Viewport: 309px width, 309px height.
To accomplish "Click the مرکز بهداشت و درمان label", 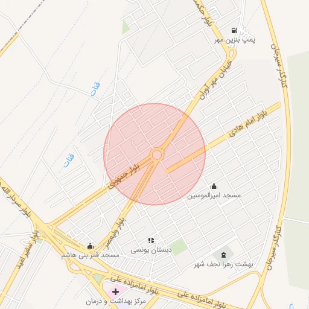I will [x=116, y=301].
